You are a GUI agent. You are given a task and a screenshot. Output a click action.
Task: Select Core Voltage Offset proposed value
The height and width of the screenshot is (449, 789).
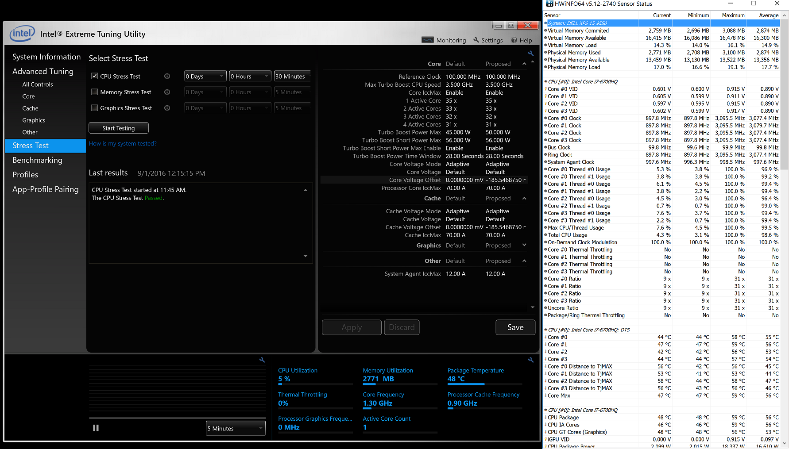point(506,180)
